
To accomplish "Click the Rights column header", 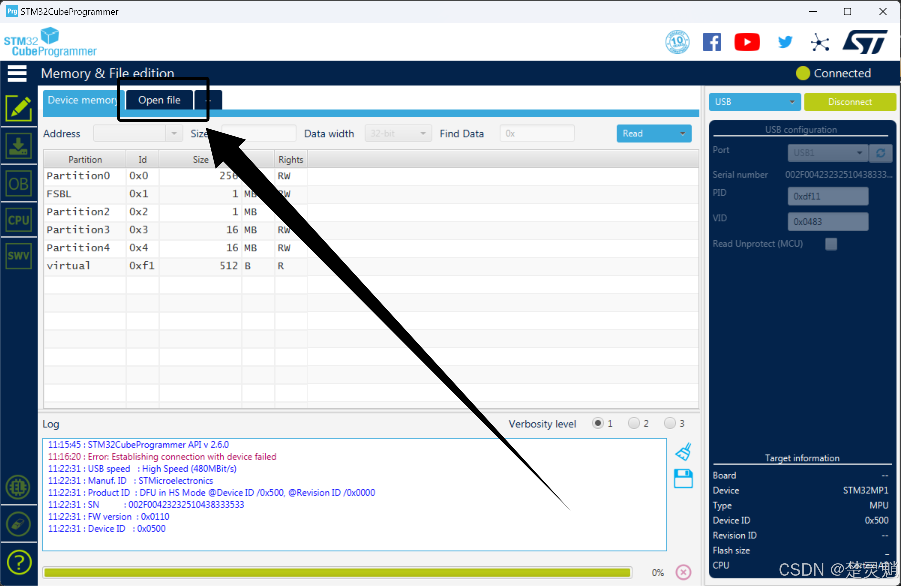I will [x=291, y=159].
